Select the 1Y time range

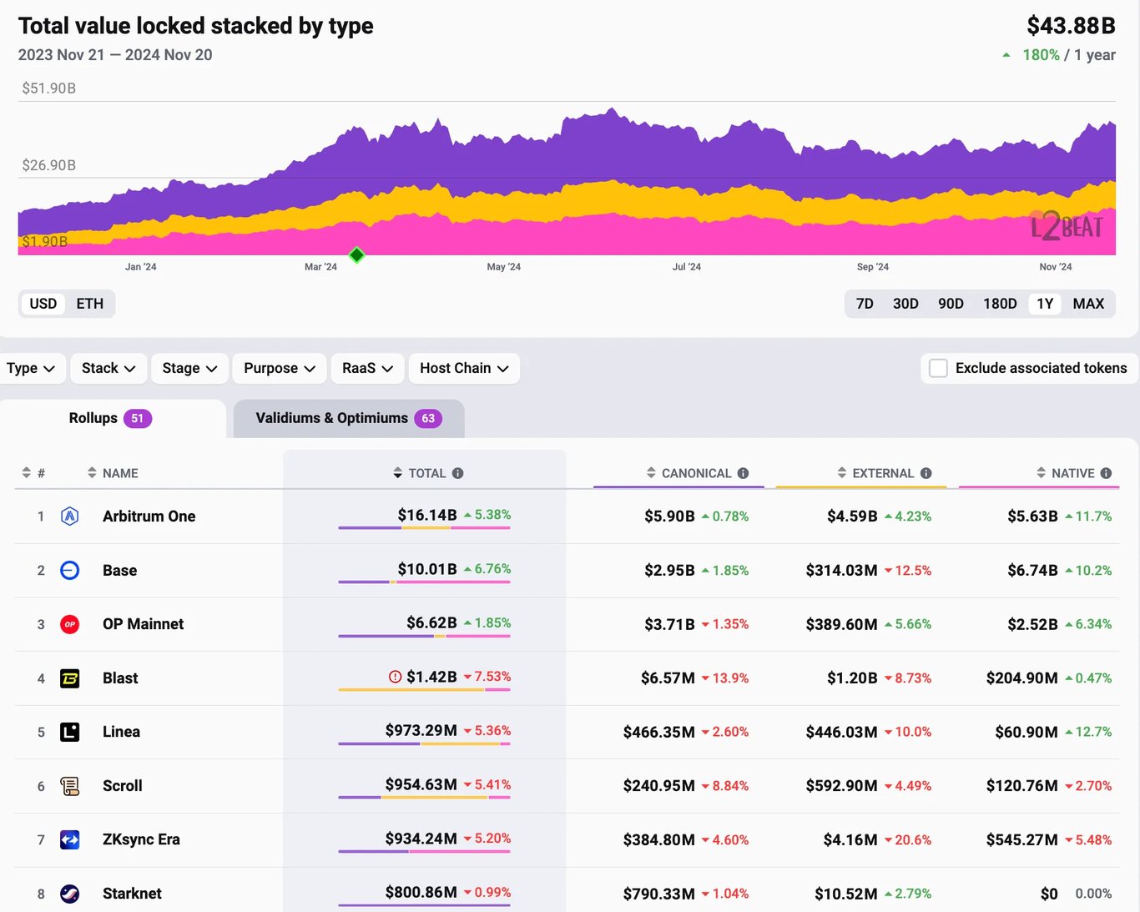(1045, 304)
